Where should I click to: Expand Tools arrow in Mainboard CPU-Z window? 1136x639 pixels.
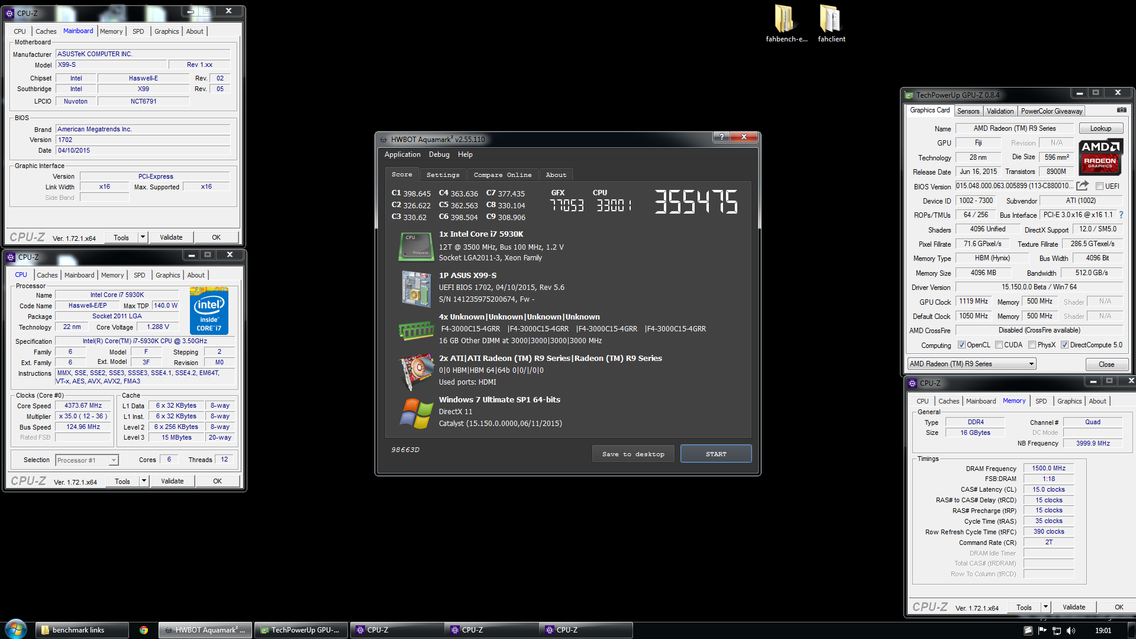point(143,237)
